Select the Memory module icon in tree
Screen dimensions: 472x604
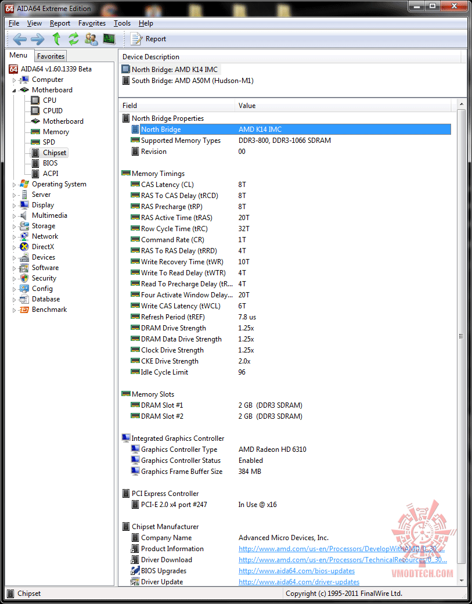tap(35, 132)
